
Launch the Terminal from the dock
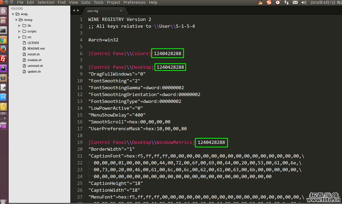click(4, 31)
